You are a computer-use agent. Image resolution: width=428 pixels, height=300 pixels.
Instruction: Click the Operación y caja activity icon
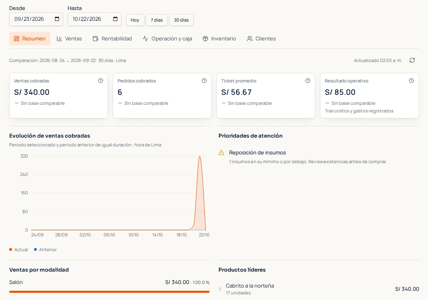(145, 38)
